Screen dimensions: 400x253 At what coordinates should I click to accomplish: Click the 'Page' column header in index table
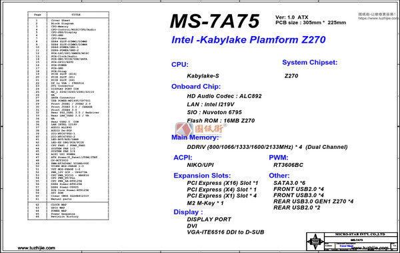(x=37, y=15)
